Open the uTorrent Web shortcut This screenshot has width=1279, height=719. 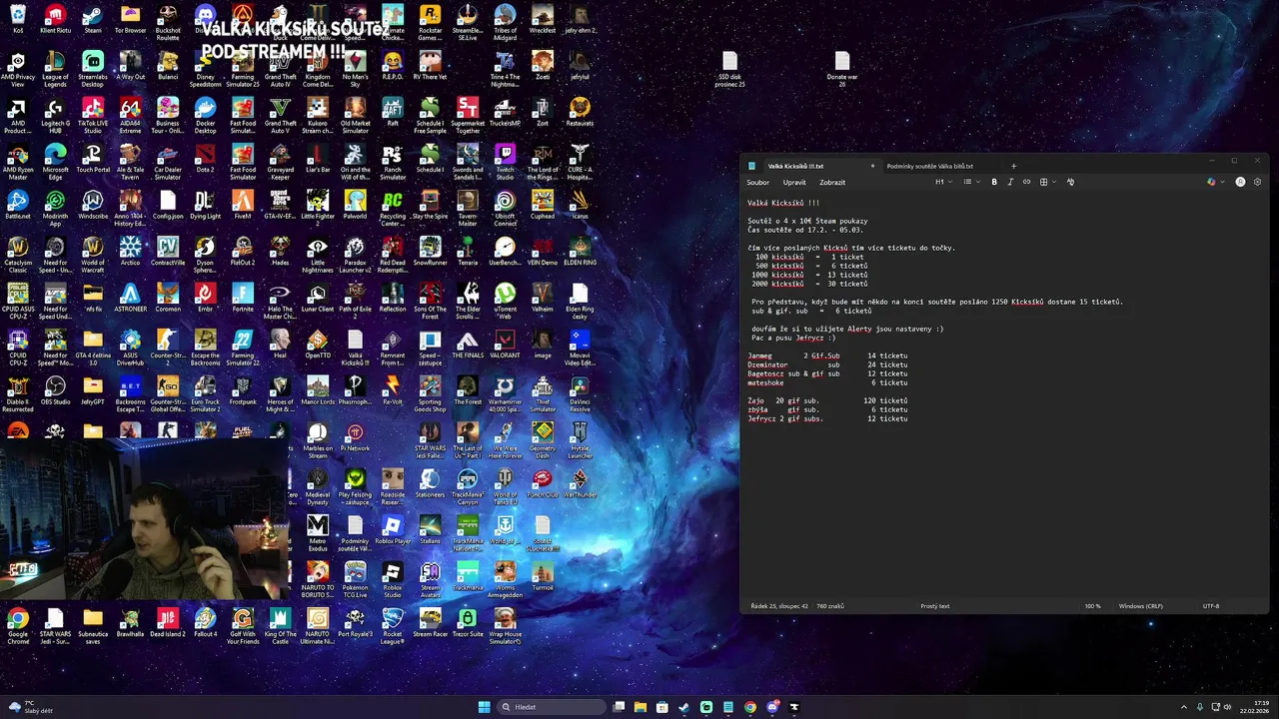505,299
